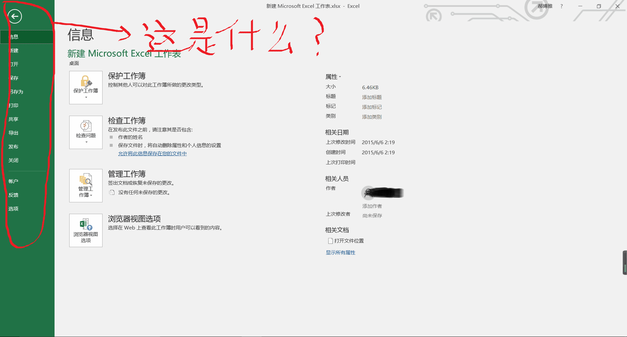Select 新建 in the left menu
Viewport: 627px width, 337px height.
(26, 50)
